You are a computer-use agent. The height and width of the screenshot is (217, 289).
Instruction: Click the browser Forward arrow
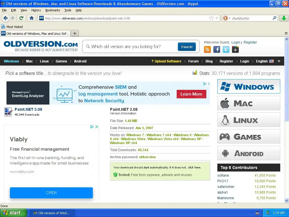(12, 18)
